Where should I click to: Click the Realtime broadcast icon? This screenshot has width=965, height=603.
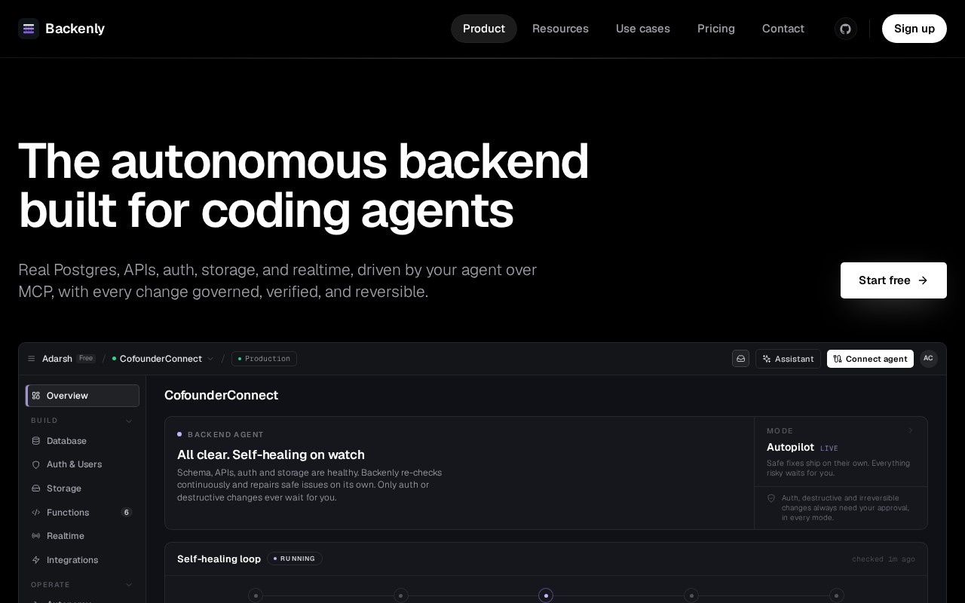coord(36,536)
